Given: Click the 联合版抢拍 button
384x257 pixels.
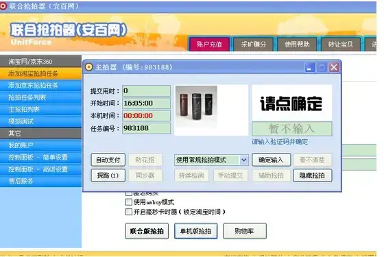Looking at the screenshot, I should [x=147, y=231].
